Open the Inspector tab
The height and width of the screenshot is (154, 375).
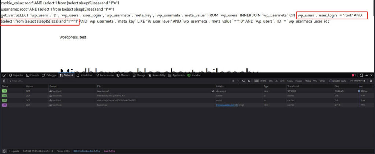[16, 75]
